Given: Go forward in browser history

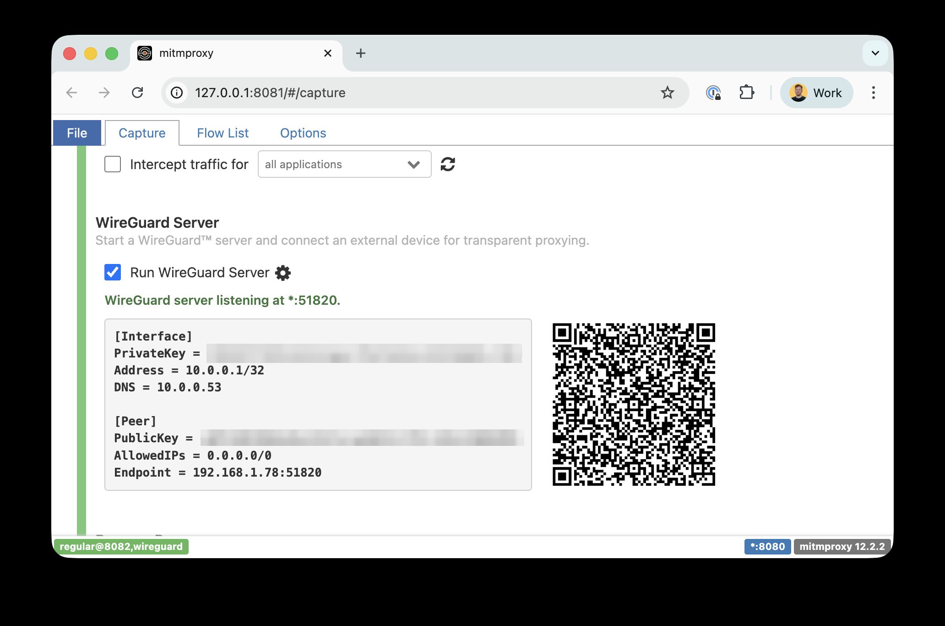Looking at the screenshot, I should point(104,93).
